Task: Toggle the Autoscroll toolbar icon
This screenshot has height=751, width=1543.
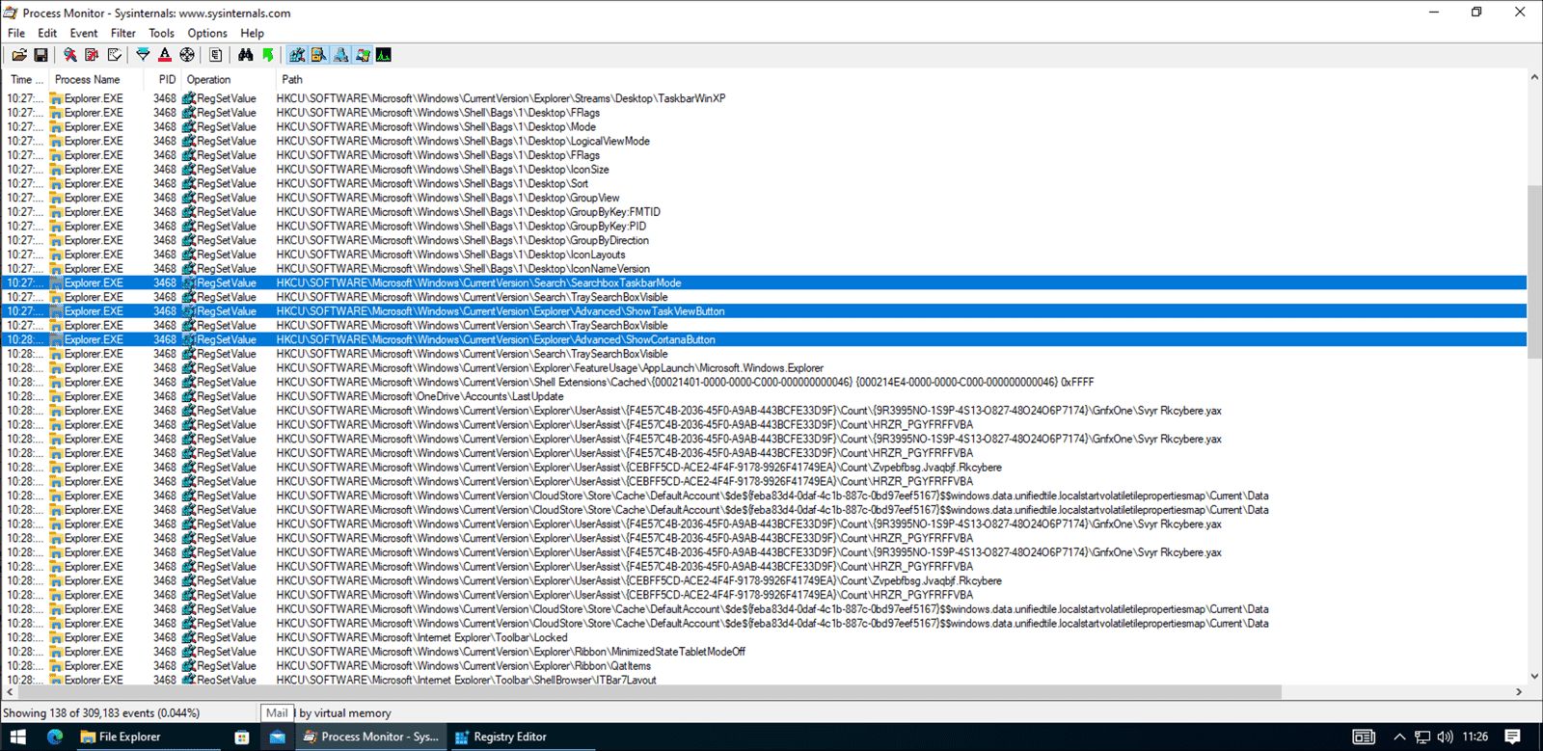Action: pos(92,55)
